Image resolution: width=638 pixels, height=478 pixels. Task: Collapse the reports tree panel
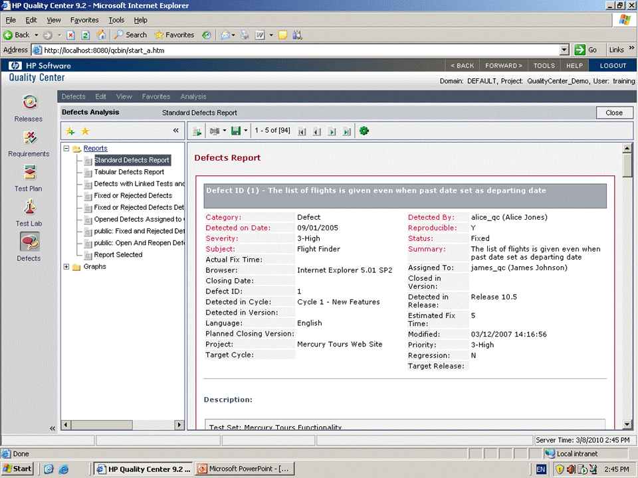coord(175,131)
